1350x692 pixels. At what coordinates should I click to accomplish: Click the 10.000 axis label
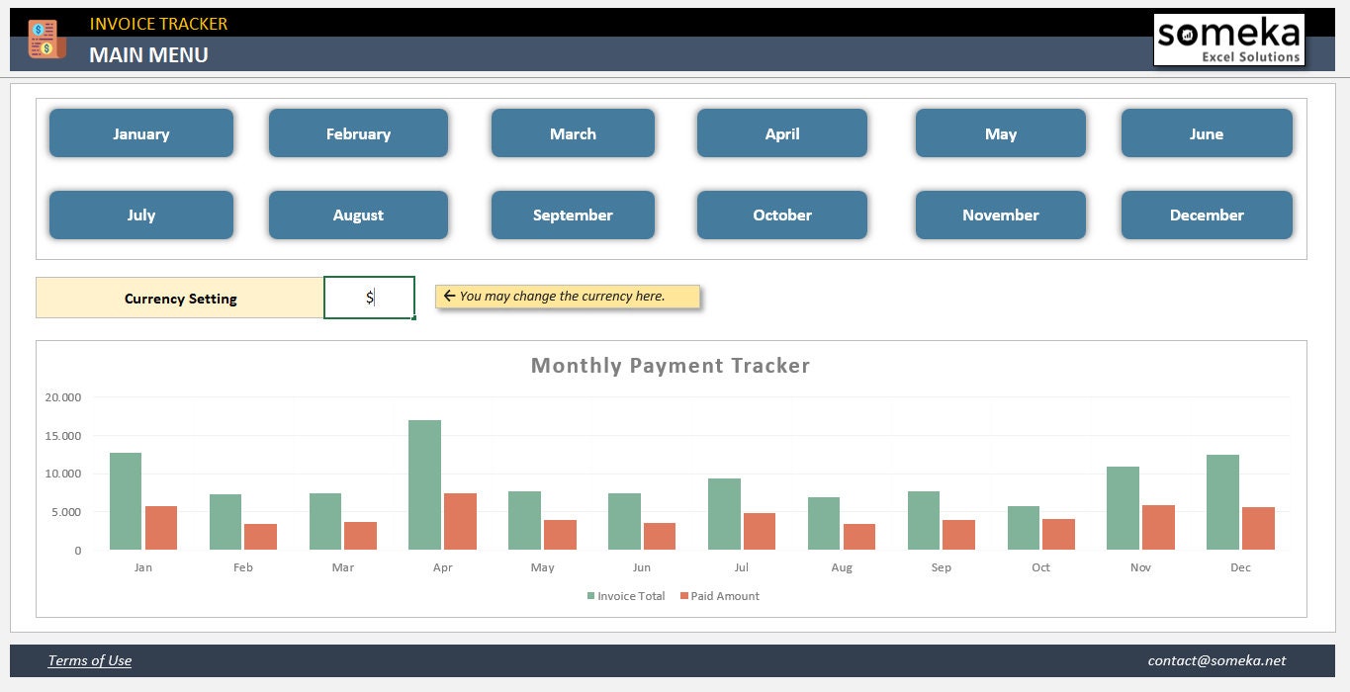63,474
